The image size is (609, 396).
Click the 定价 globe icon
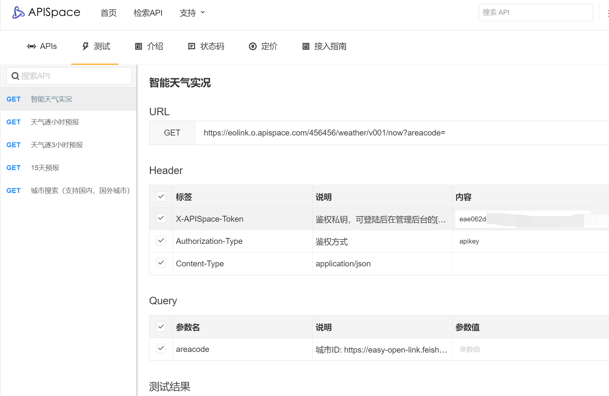253,46
